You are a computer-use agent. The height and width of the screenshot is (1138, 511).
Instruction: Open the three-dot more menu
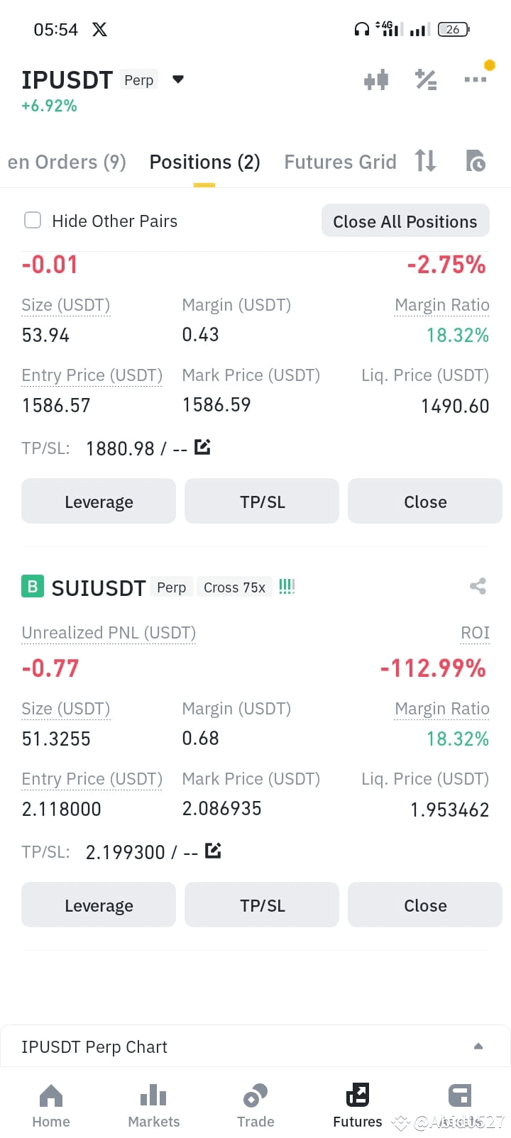476,79
